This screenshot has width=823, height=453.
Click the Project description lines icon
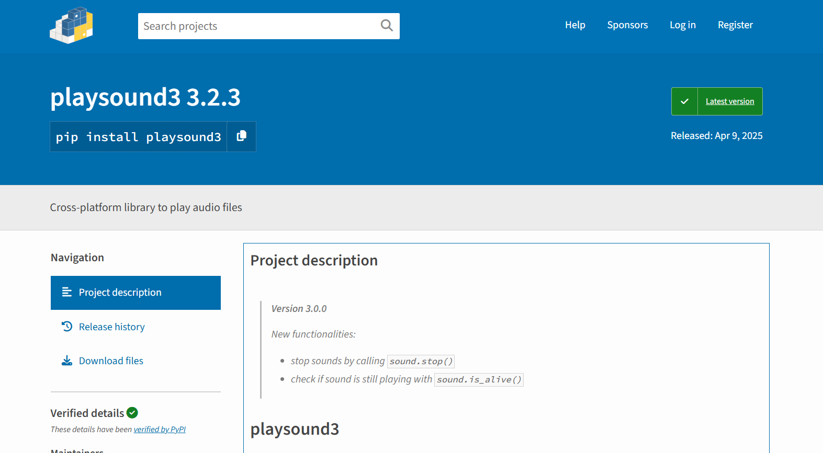pyautogui.click(x=67, y=292)
